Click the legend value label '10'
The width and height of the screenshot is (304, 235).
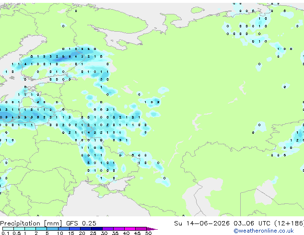tap(60, 233)
